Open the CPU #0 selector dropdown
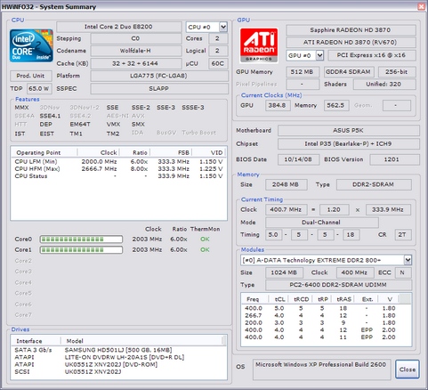This screenshot has width=428, height=390. (x=223, y=27)
